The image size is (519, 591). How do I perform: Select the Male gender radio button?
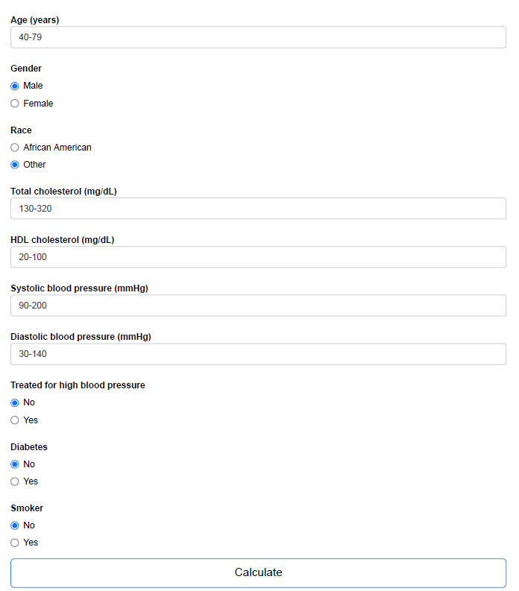tap(15, 86)
